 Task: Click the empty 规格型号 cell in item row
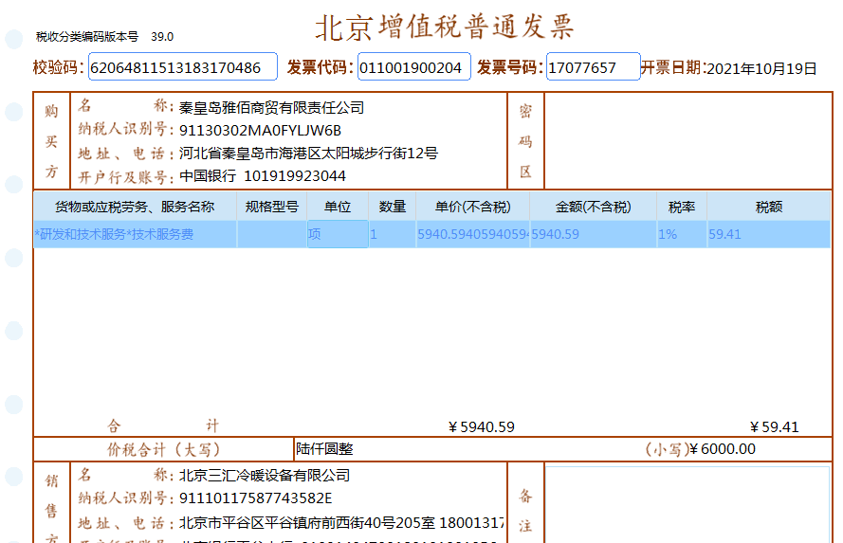point(272,234)
